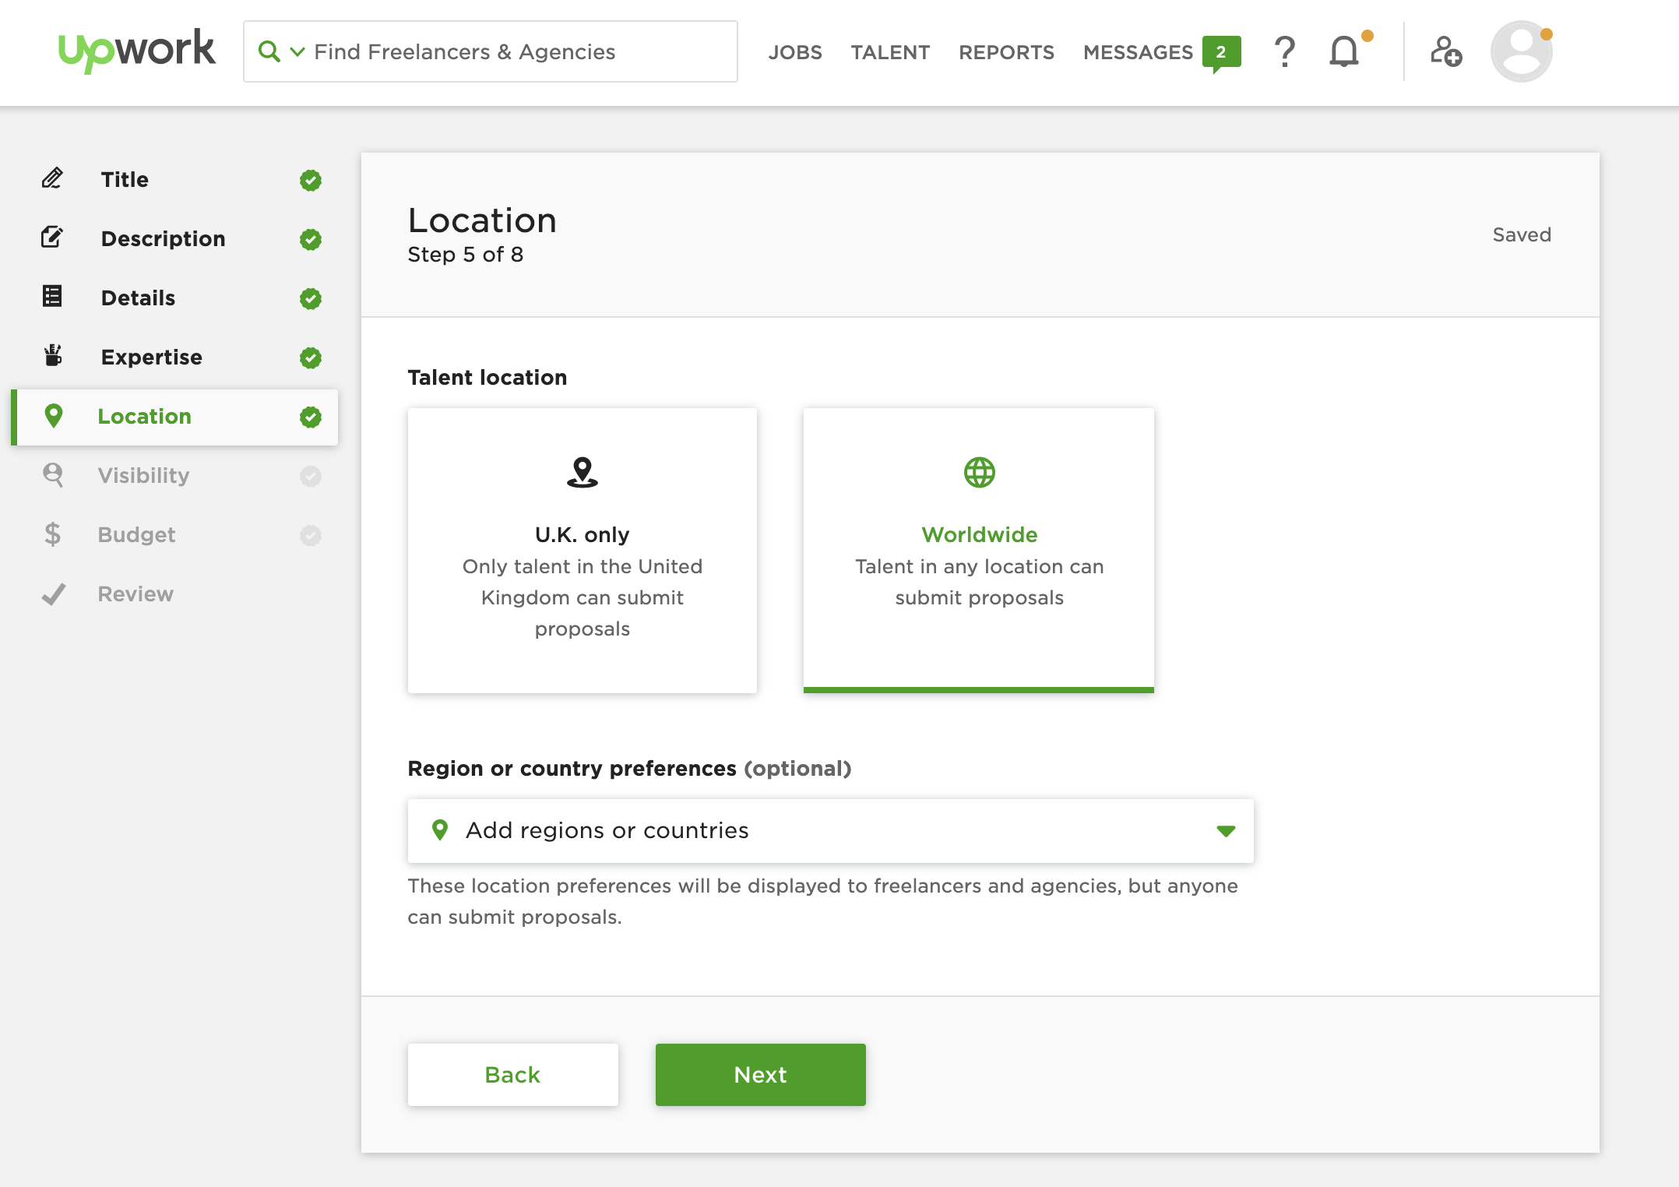Expand the search type chevron dropdown

[x=297, y=52]
